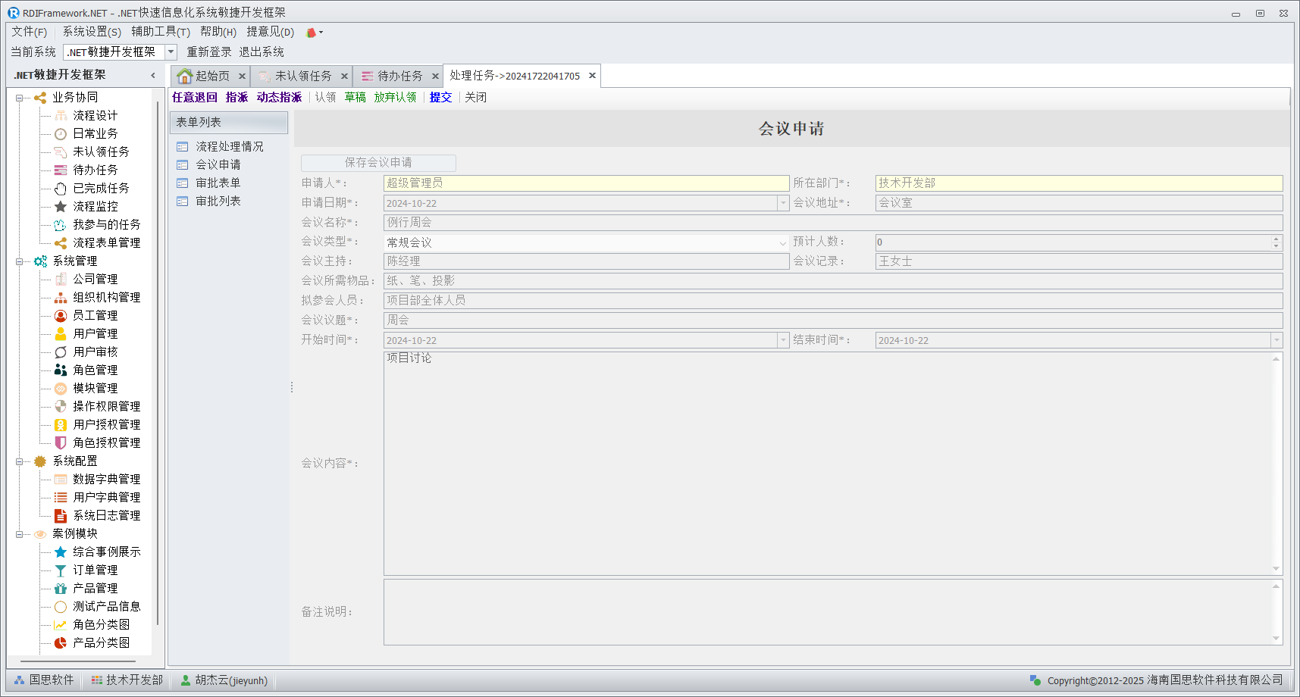Open the 当前系统 dropdown arrow
The height and width of the screenshot is (697, 1300).
(x=171, y=52)
